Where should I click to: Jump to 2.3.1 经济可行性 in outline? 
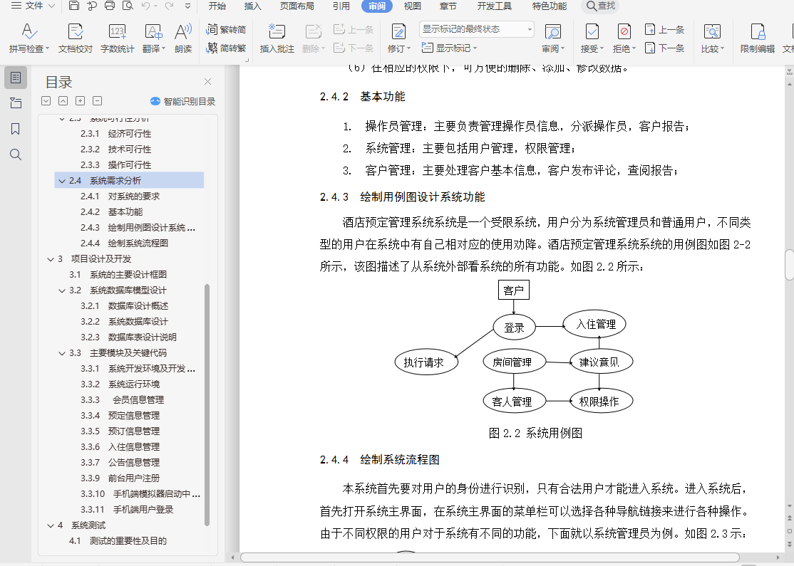pos(115,134)
